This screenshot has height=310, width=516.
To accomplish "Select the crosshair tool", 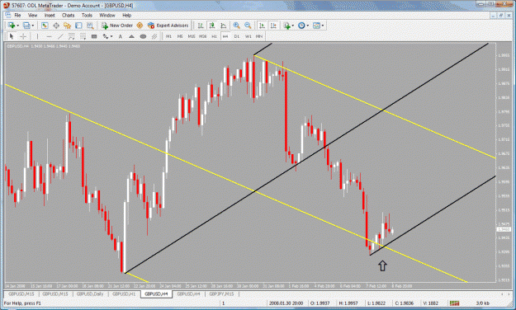I will point(23,36).
